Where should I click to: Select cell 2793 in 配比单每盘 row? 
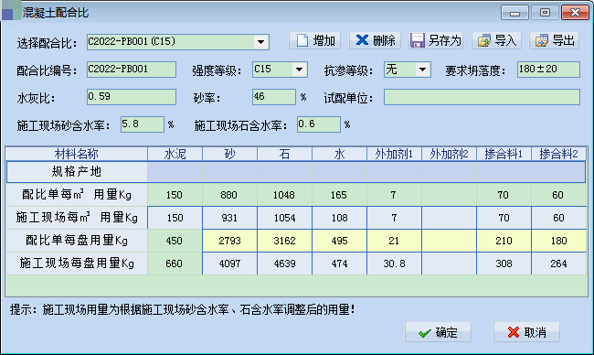click(230, 241)
